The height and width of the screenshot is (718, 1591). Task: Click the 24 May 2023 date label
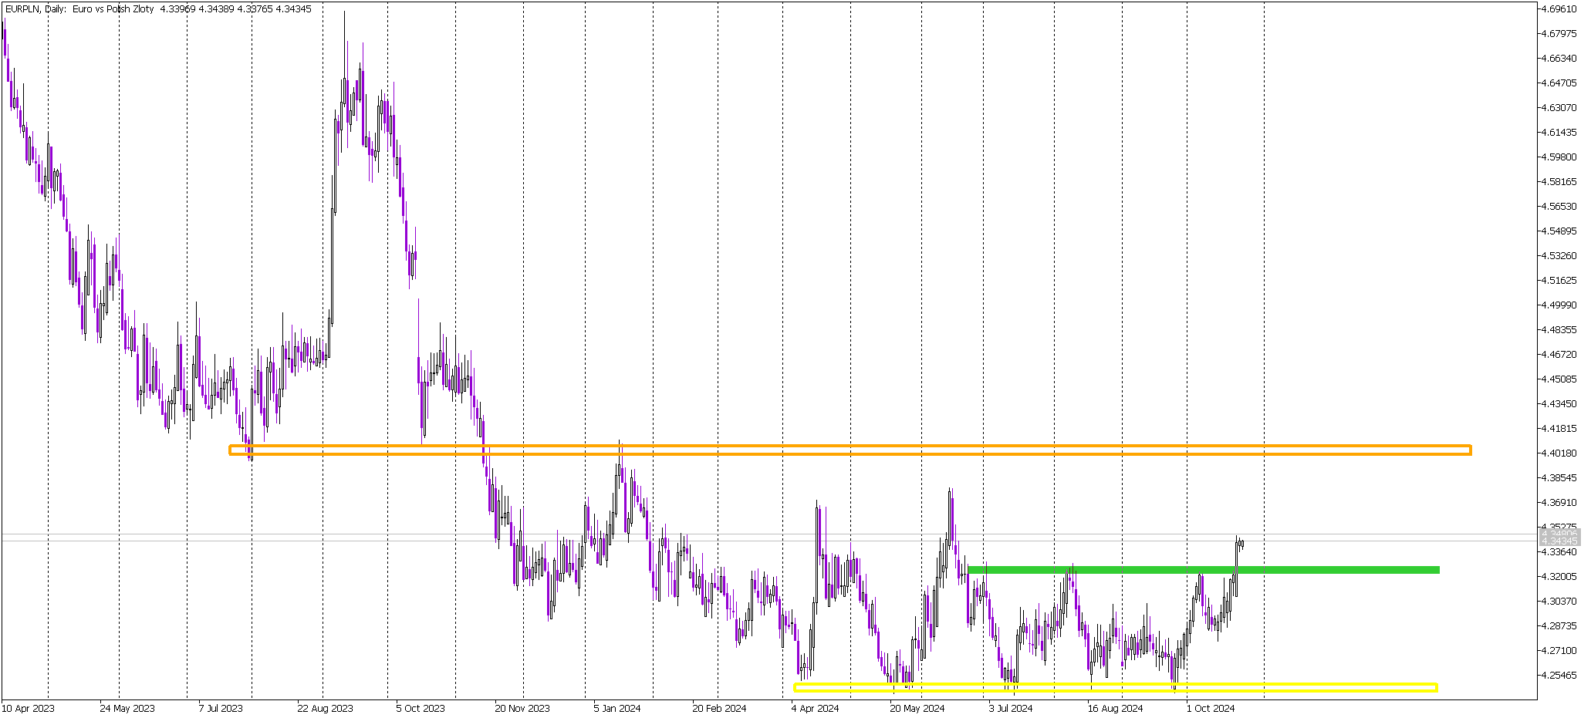tap(127, 709)
